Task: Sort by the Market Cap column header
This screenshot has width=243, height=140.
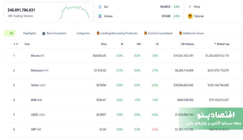Action: pos(222,44)
